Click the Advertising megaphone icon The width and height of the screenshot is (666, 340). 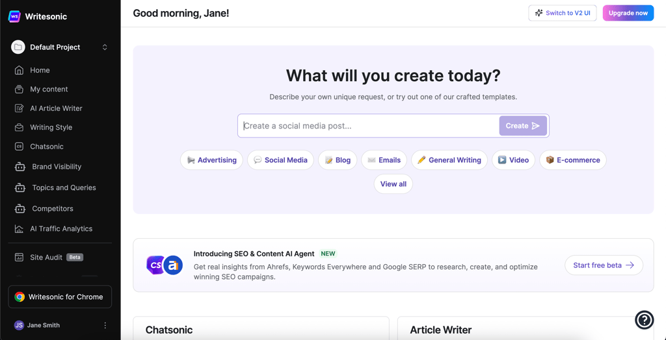(191, 160)
